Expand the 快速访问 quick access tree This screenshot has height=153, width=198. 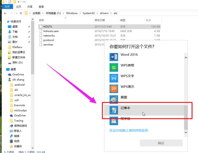pos(4,22)
